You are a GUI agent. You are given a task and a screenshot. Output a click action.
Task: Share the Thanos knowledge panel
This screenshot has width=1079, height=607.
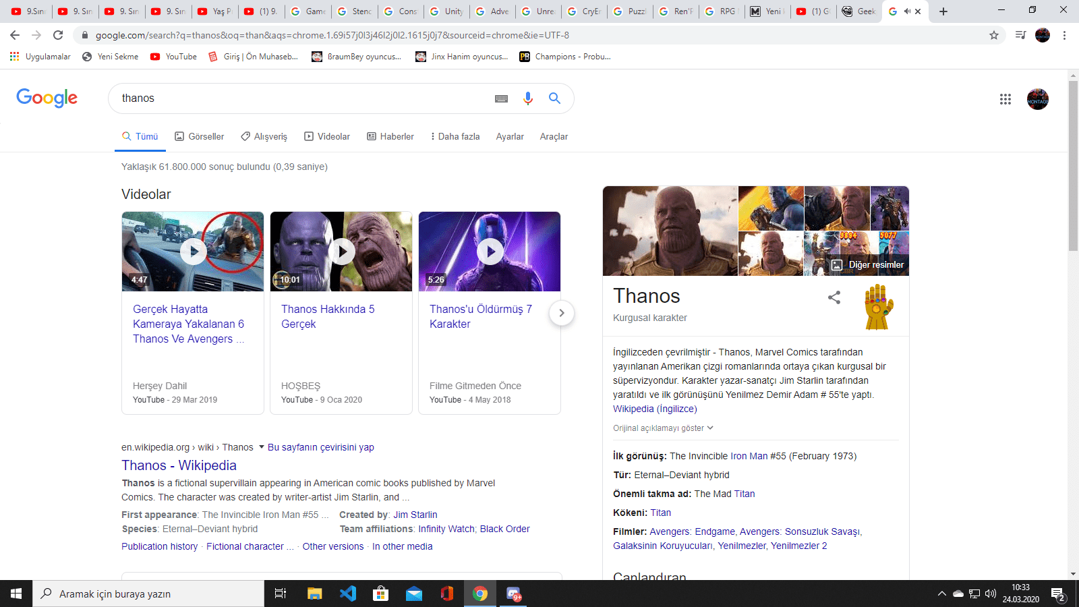[x=834, y=297]
